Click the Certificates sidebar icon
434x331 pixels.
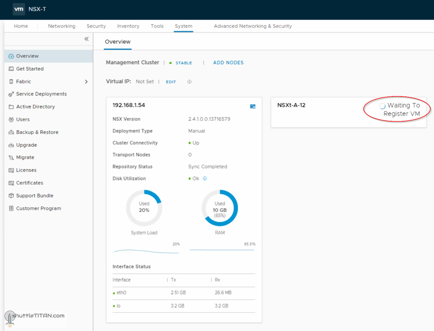click(11, 183)
